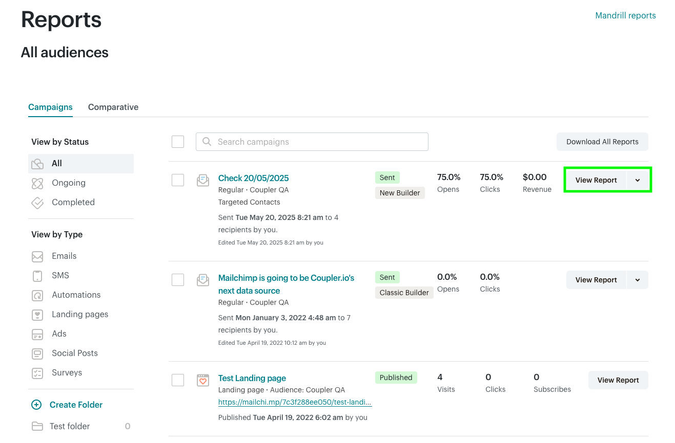This screenshot has width=675, height=443.
Task: Select the Surveys filter icon
Action: click(x=37, y=372)
